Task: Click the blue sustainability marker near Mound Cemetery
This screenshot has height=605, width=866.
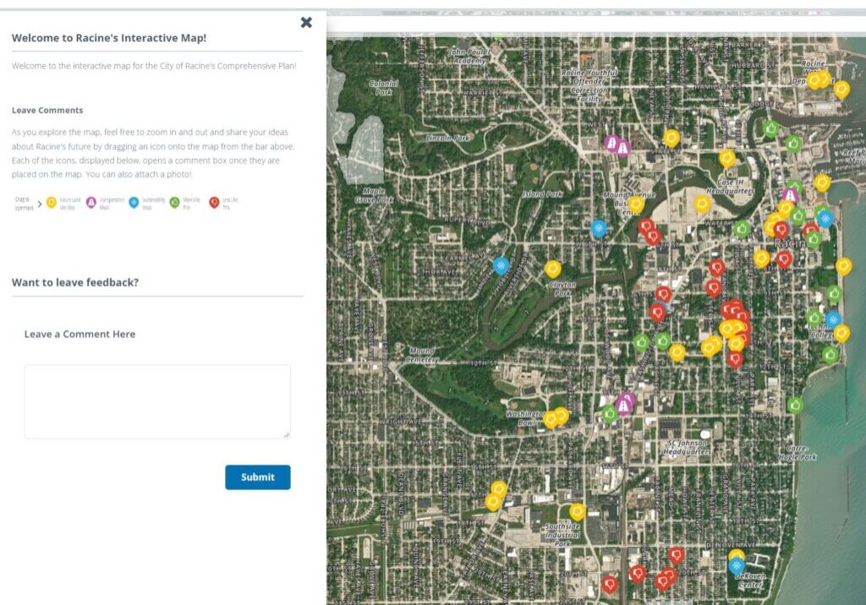Action: [501, 266]
